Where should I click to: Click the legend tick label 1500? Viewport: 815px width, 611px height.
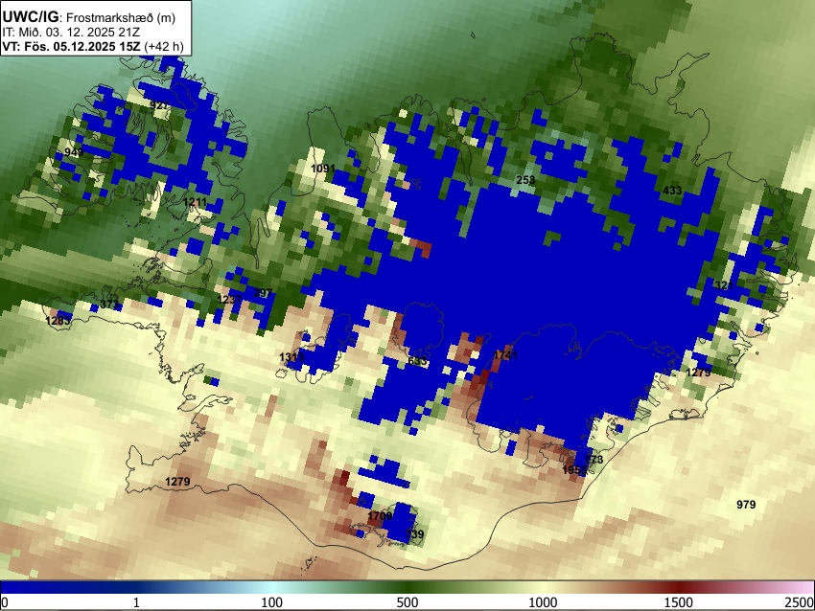pos(679,602)
